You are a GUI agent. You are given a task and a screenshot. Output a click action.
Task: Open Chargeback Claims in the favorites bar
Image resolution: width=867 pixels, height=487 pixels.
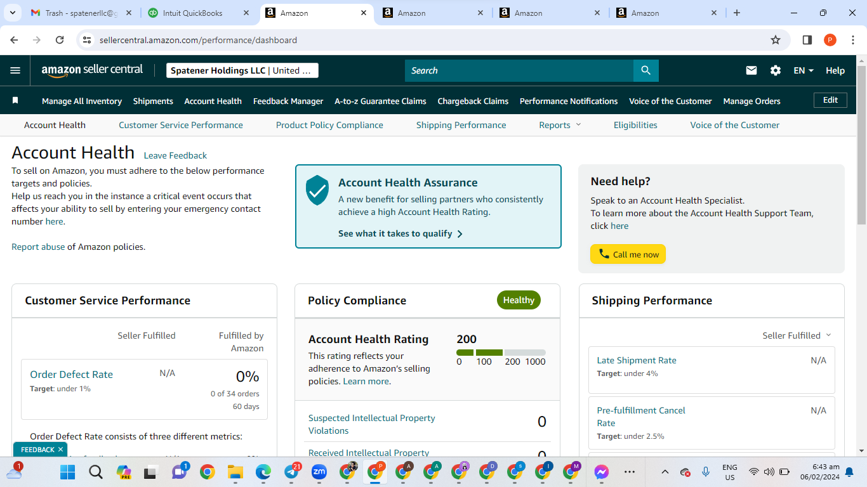(473, 101)
